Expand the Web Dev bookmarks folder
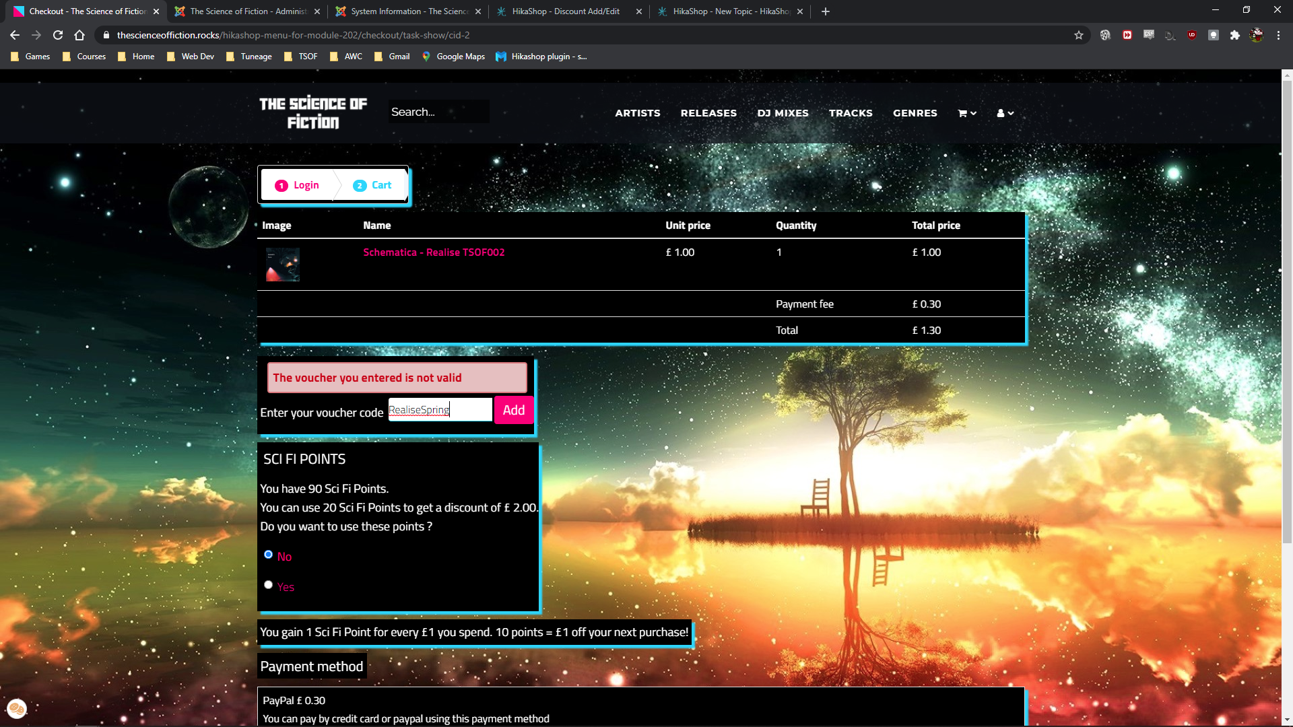The height and width of the screenshot is (727, 1293). [x=191, y=57]
